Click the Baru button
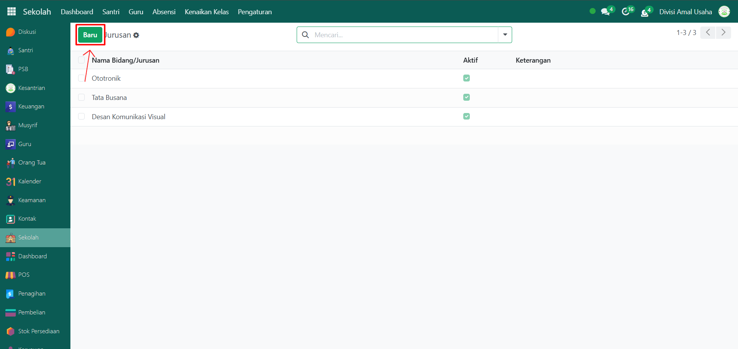 [x=90, y=35]
